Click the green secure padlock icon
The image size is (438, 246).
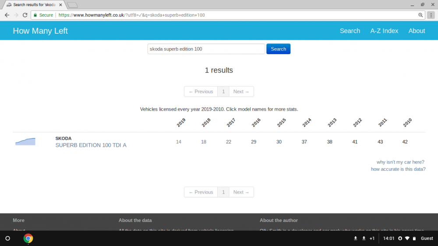[x=35, y=15]
